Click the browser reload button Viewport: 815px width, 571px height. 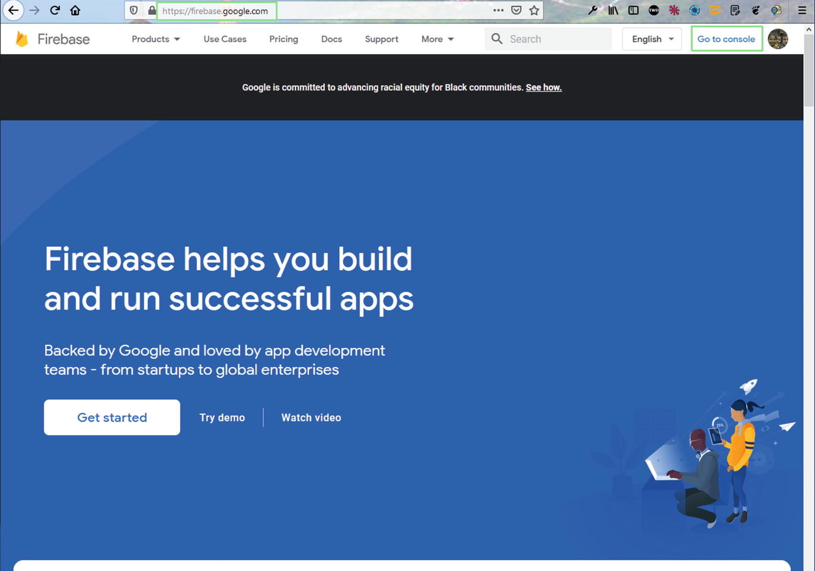coord(55,10)
